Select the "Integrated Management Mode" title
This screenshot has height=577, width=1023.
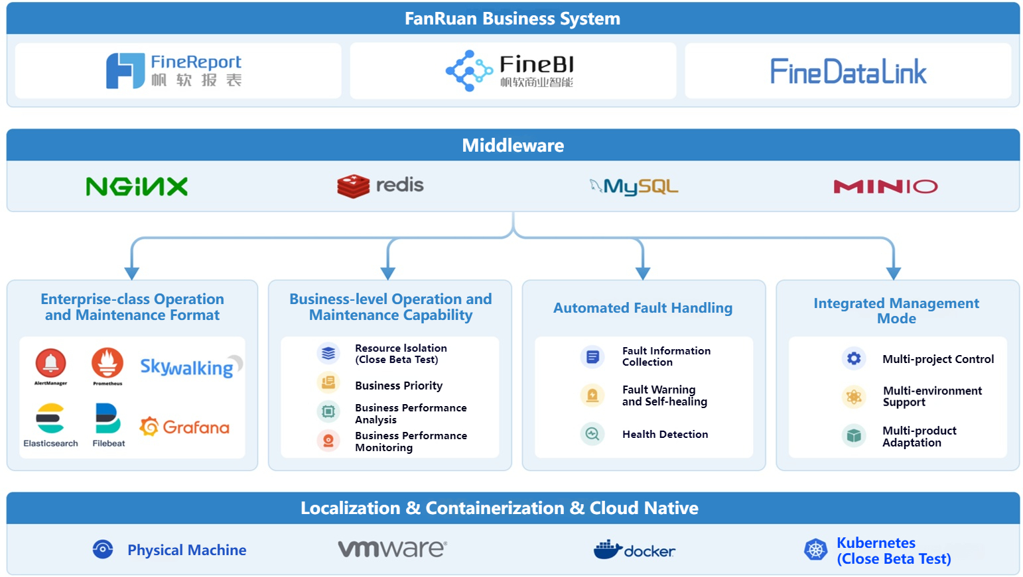tap(896, 311)
